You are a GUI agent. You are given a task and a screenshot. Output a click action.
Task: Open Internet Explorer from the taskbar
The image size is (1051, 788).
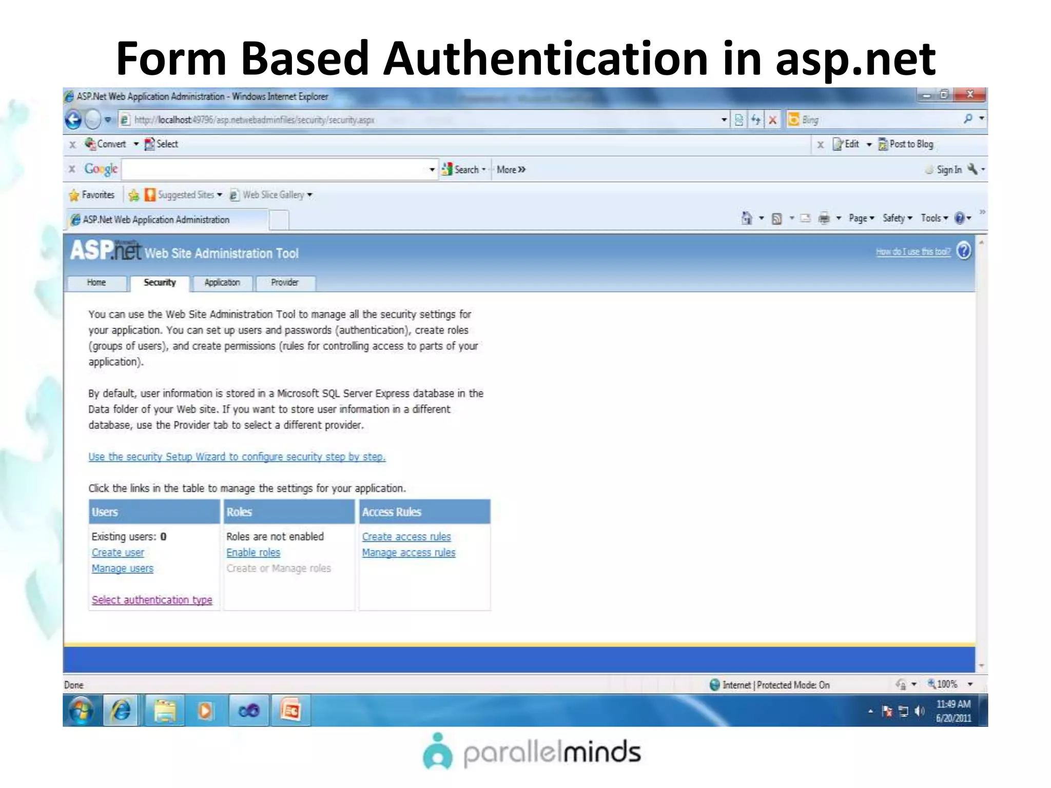[x=121, y=711]
